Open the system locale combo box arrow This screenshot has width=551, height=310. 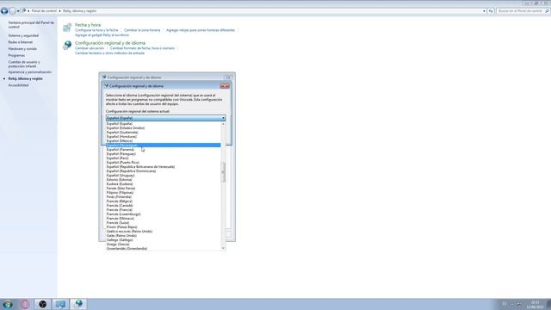(x=223, y=118)
